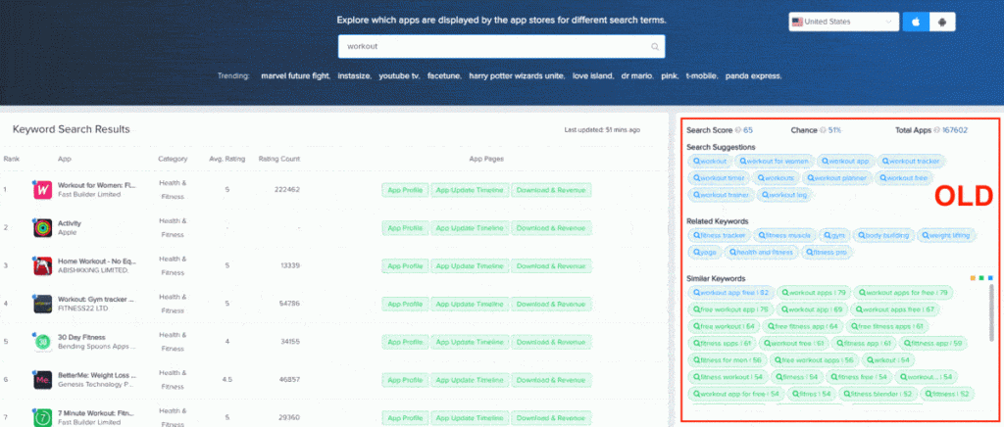Click the Avg. Rating column header
The height and width of the screenshot is (427, 1004).
(226, 160)
